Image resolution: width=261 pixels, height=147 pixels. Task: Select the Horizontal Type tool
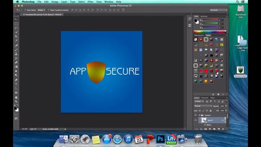click(16, 84)
